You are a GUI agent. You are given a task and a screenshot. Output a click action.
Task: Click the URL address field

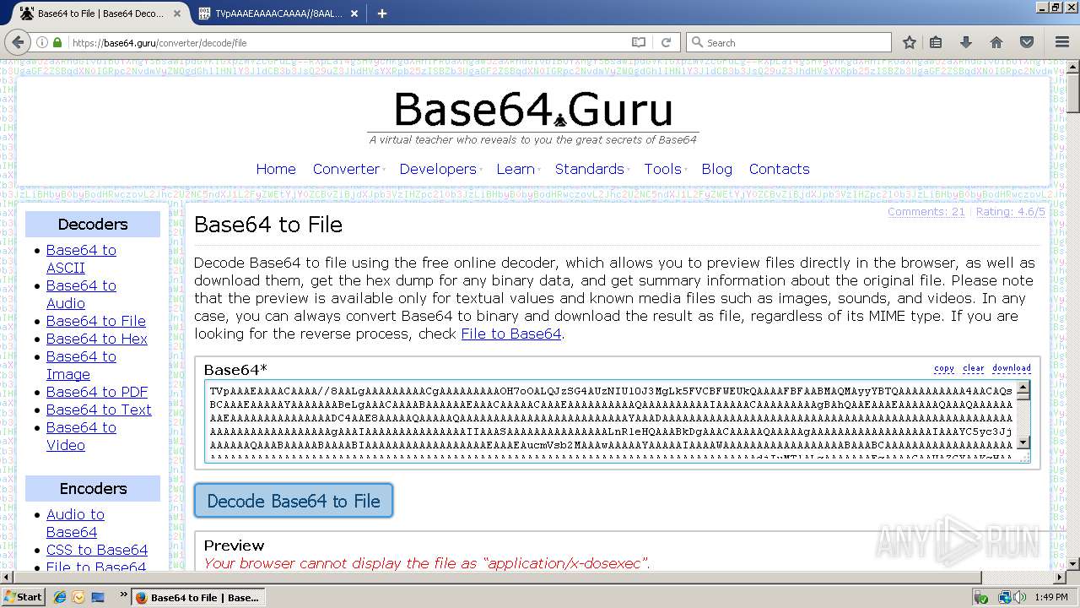tap(346, 42)
